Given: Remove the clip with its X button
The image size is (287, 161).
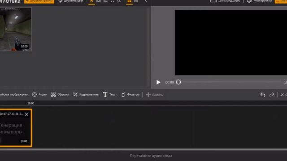Looking at the screenshot, I should (x=26, y=114).
